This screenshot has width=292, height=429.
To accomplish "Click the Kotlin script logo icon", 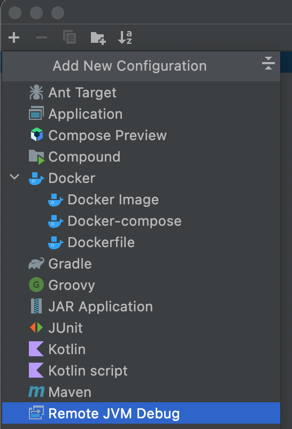I will (36, 370).
